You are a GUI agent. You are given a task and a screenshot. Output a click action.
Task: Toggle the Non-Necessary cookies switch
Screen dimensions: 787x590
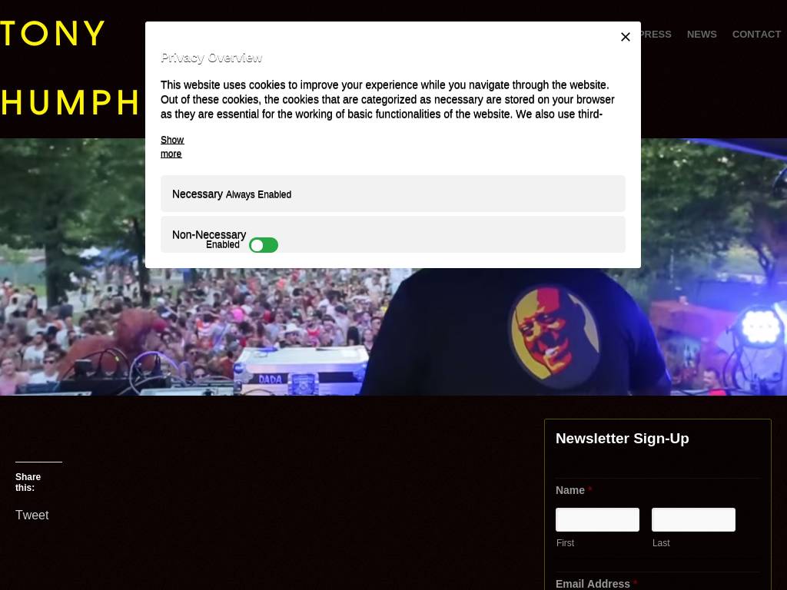[x=264, y=245]
